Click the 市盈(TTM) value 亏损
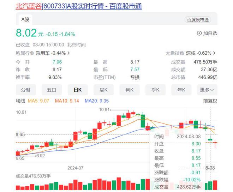 [135, 77]
